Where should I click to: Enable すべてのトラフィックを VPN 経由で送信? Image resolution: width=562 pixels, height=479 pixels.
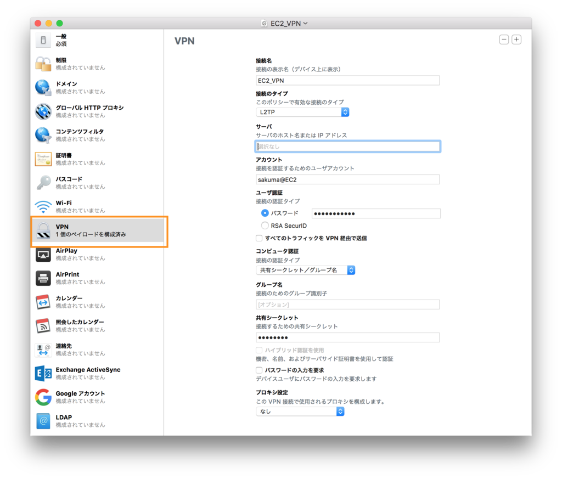coord(258,238)
